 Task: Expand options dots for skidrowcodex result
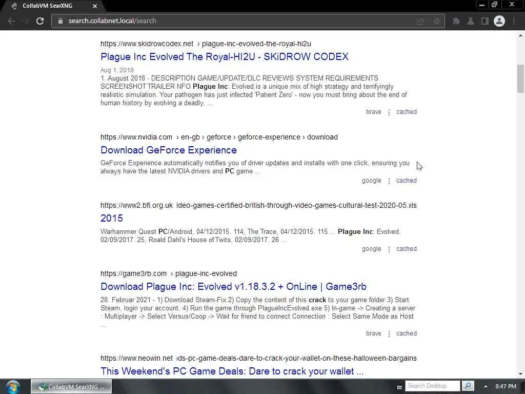(389, 112)
